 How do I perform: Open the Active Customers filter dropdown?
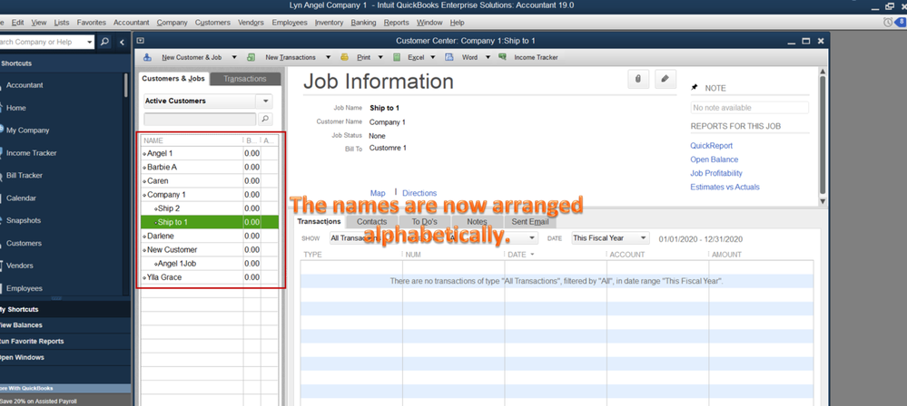264,101
